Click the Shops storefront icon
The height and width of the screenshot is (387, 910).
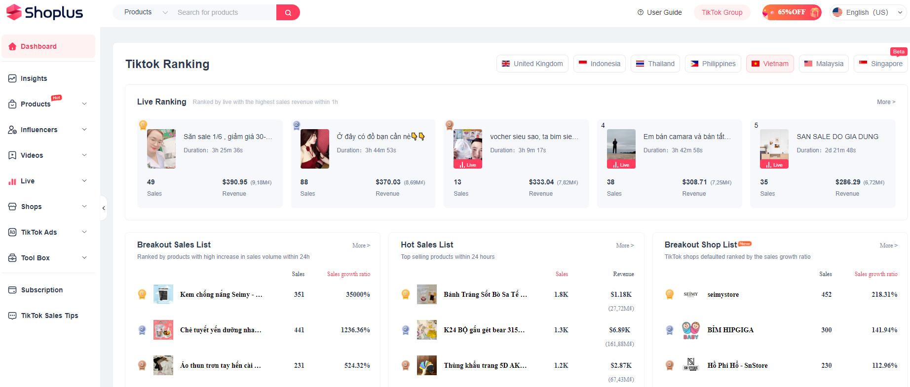(12, 207)
